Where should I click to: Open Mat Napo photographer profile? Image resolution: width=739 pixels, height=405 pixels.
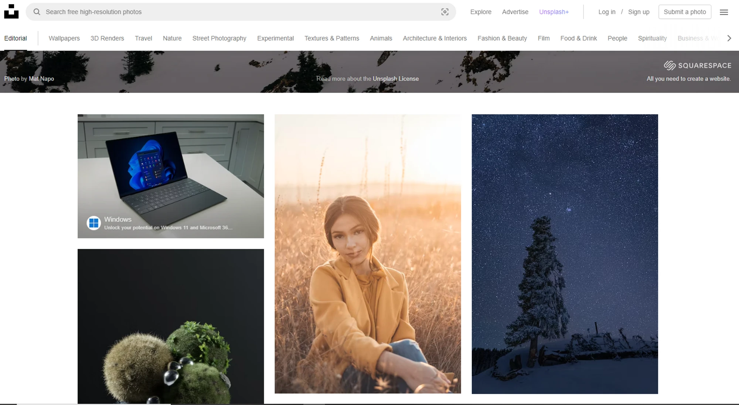[x=41, y=79]
